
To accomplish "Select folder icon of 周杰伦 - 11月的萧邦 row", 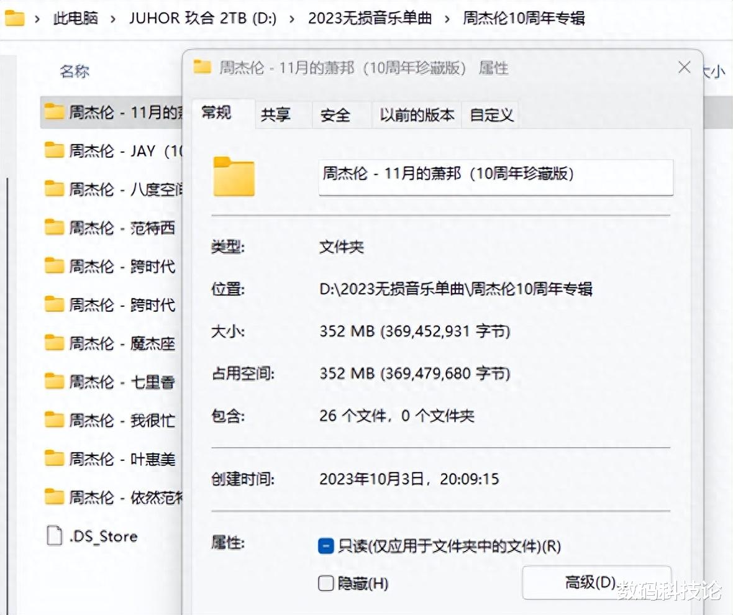I will point(54,112).
